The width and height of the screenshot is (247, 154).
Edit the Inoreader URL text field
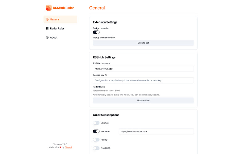(156, 132)
